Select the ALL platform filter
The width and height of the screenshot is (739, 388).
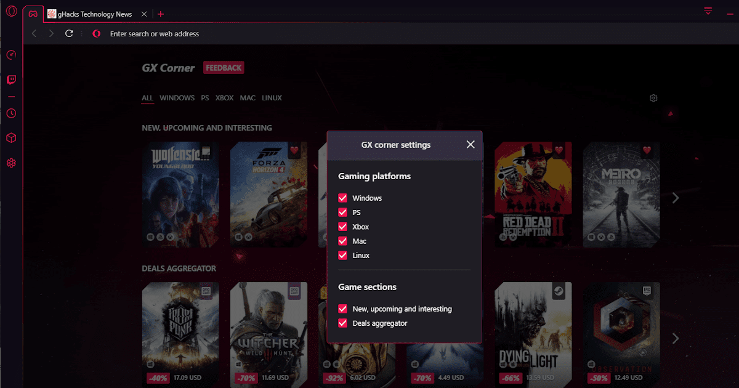click(x=147, y=98)
